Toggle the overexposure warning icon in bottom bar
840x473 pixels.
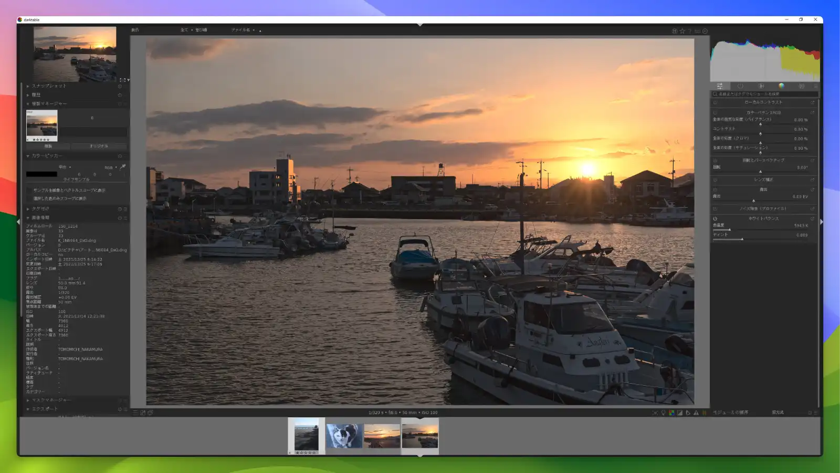pyautogui.click(x=696, y=413)
